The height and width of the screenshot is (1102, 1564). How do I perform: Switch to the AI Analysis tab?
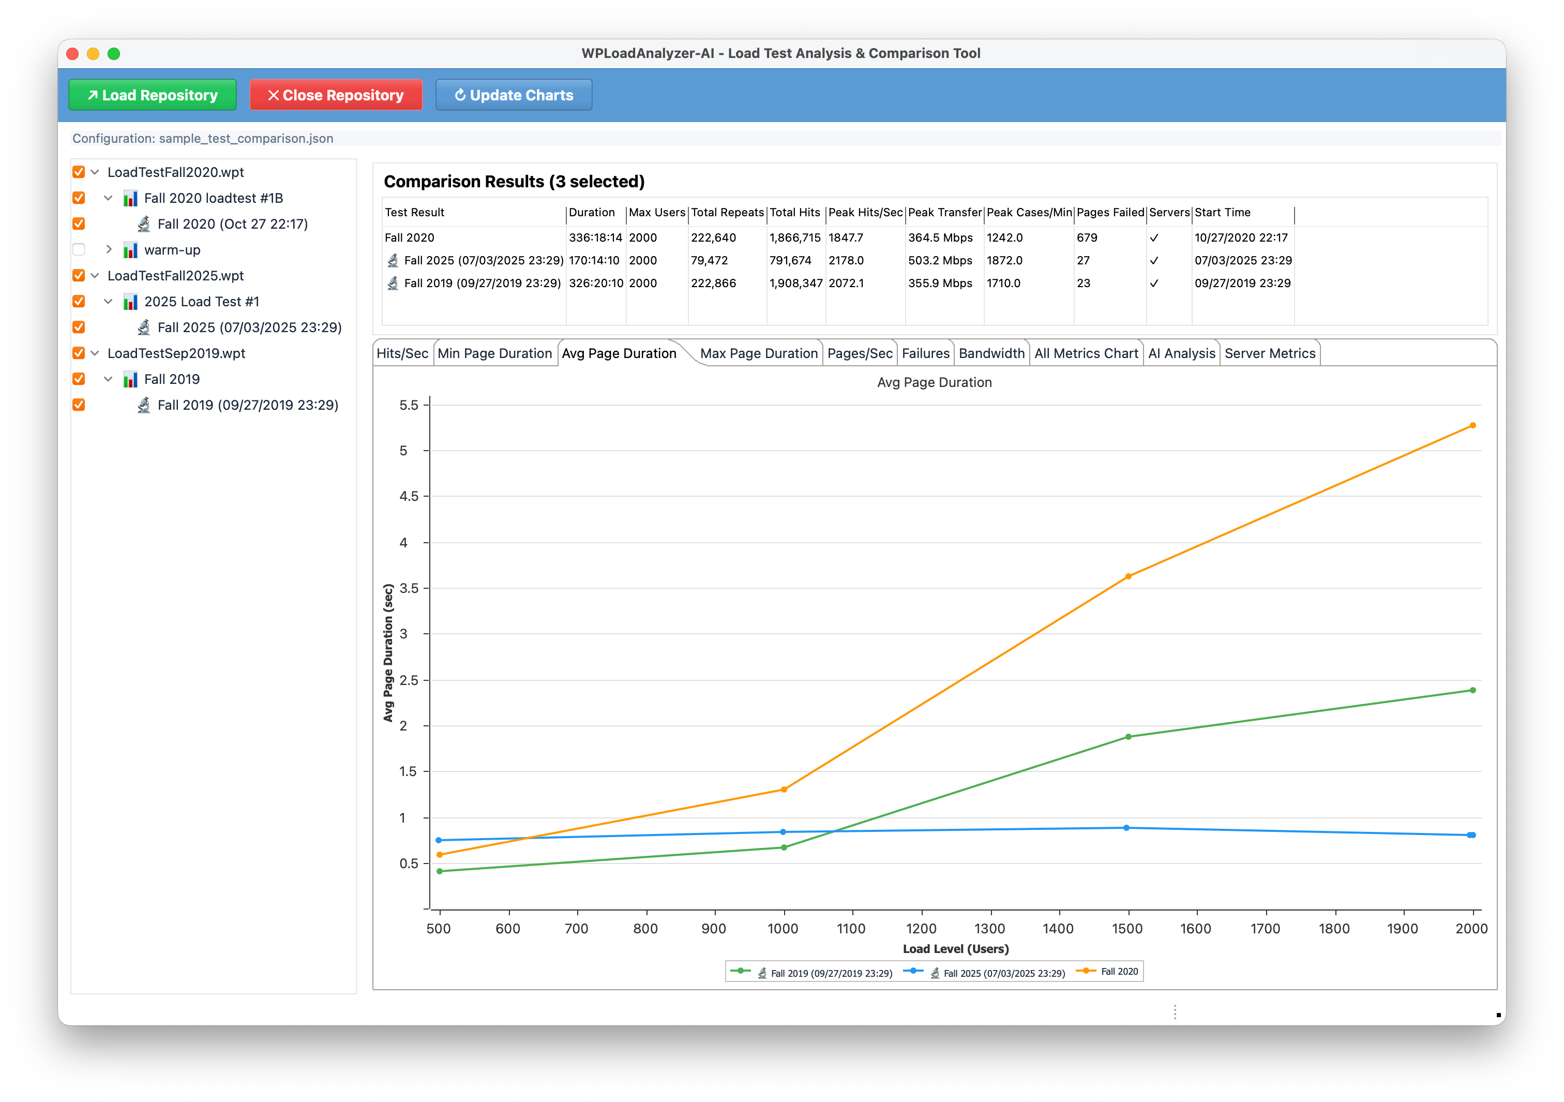1182,353
